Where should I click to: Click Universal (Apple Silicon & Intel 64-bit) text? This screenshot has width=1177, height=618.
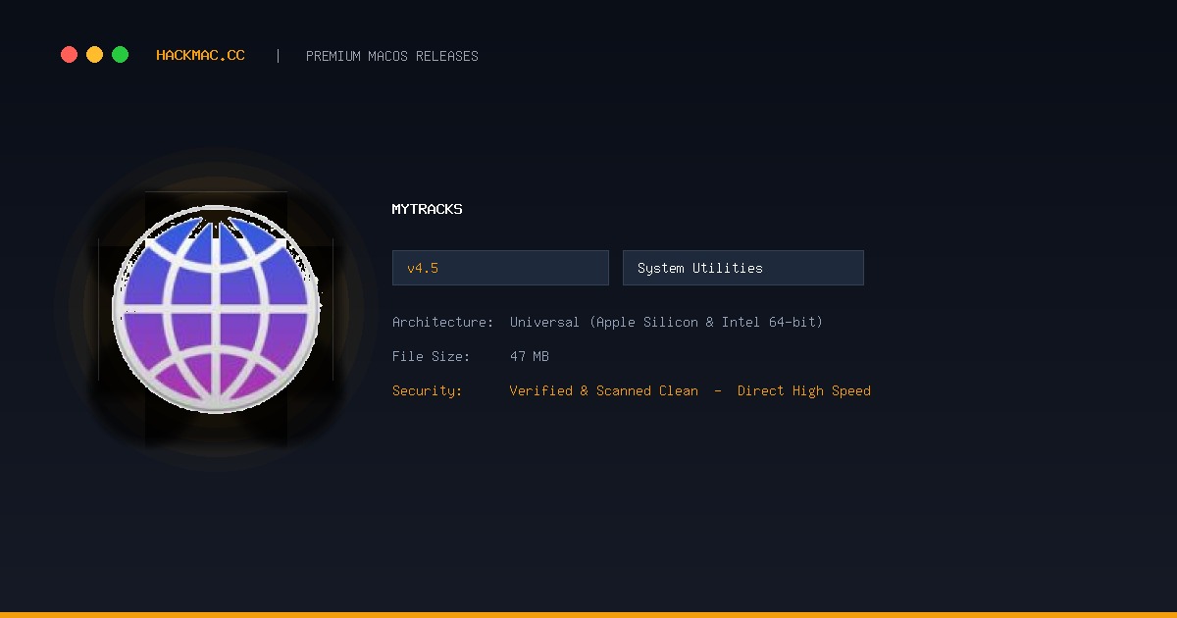click(x=666, y=322)
